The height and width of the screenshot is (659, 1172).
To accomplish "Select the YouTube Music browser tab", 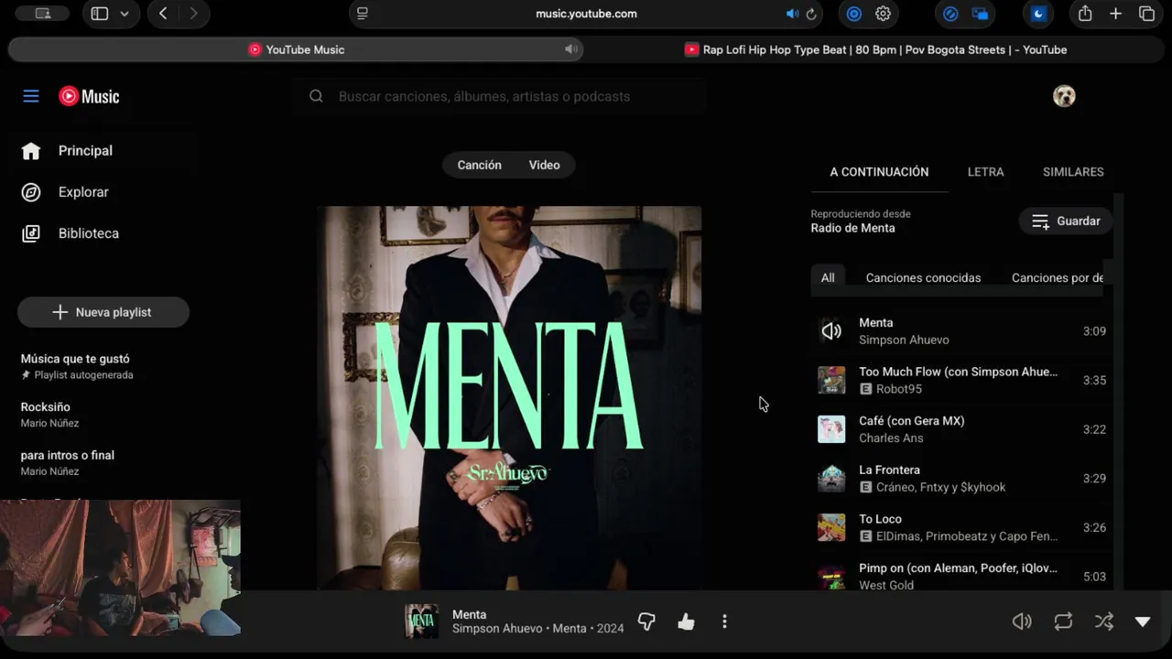I will click(x=296, y=49).
